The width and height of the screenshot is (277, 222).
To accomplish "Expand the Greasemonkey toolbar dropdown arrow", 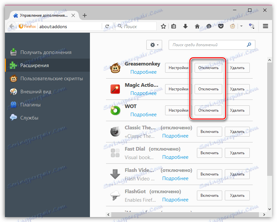I will (241, 26).
